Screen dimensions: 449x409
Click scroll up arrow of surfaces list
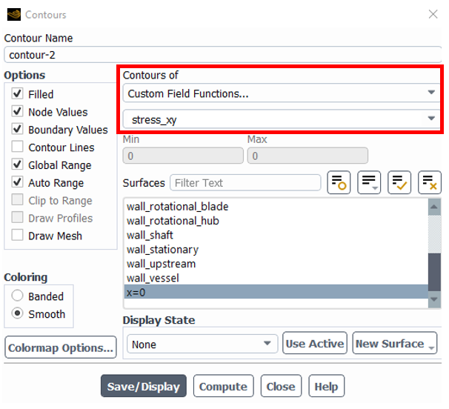point(434,207)
